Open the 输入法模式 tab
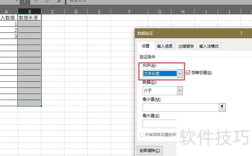The width and height of the screenshot is (252, 156). (x=209, y=46)
